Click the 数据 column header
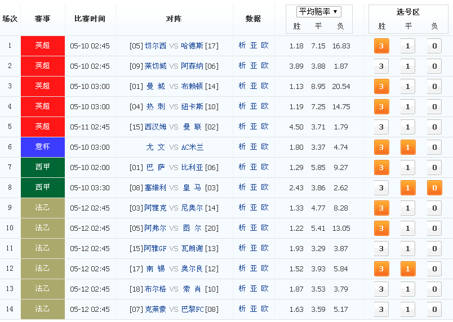453x322 pixels. point(253,19)
